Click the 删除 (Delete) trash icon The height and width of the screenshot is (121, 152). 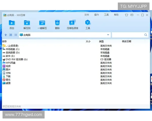tap(57, 23)
